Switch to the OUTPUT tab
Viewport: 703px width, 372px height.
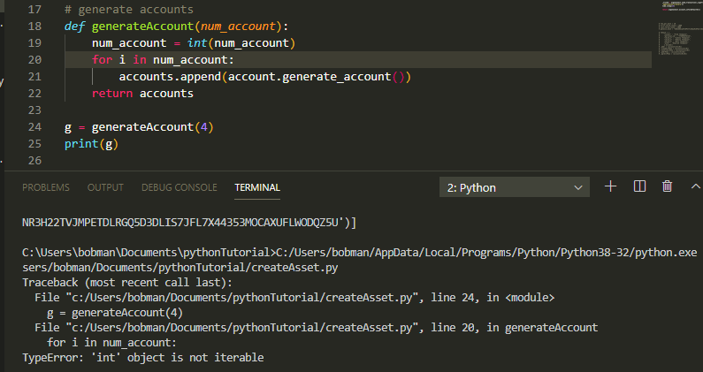coord(105,187)
